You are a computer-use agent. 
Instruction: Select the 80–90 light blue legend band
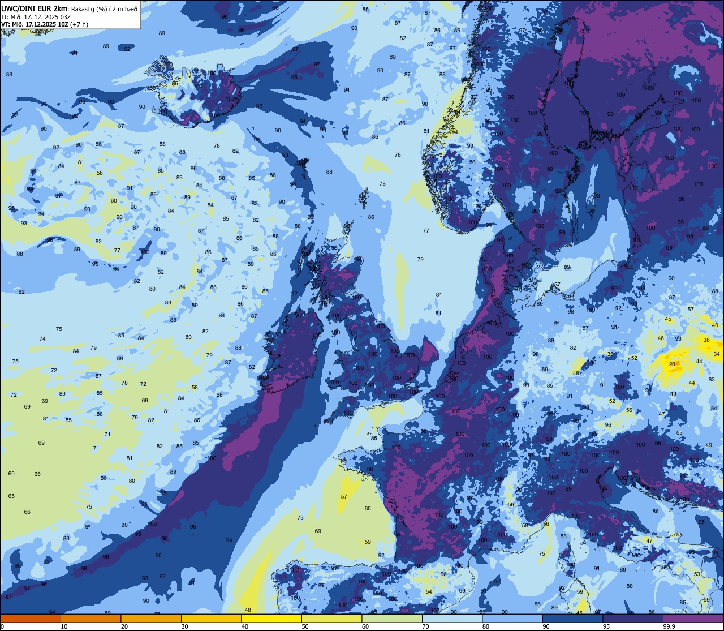coord(512,618)
